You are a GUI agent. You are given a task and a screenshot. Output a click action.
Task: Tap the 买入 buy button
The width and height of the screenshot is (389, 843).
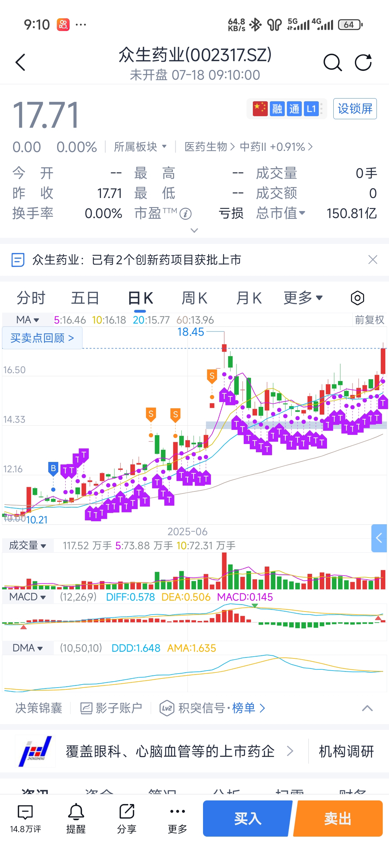(x=248, y=818)
